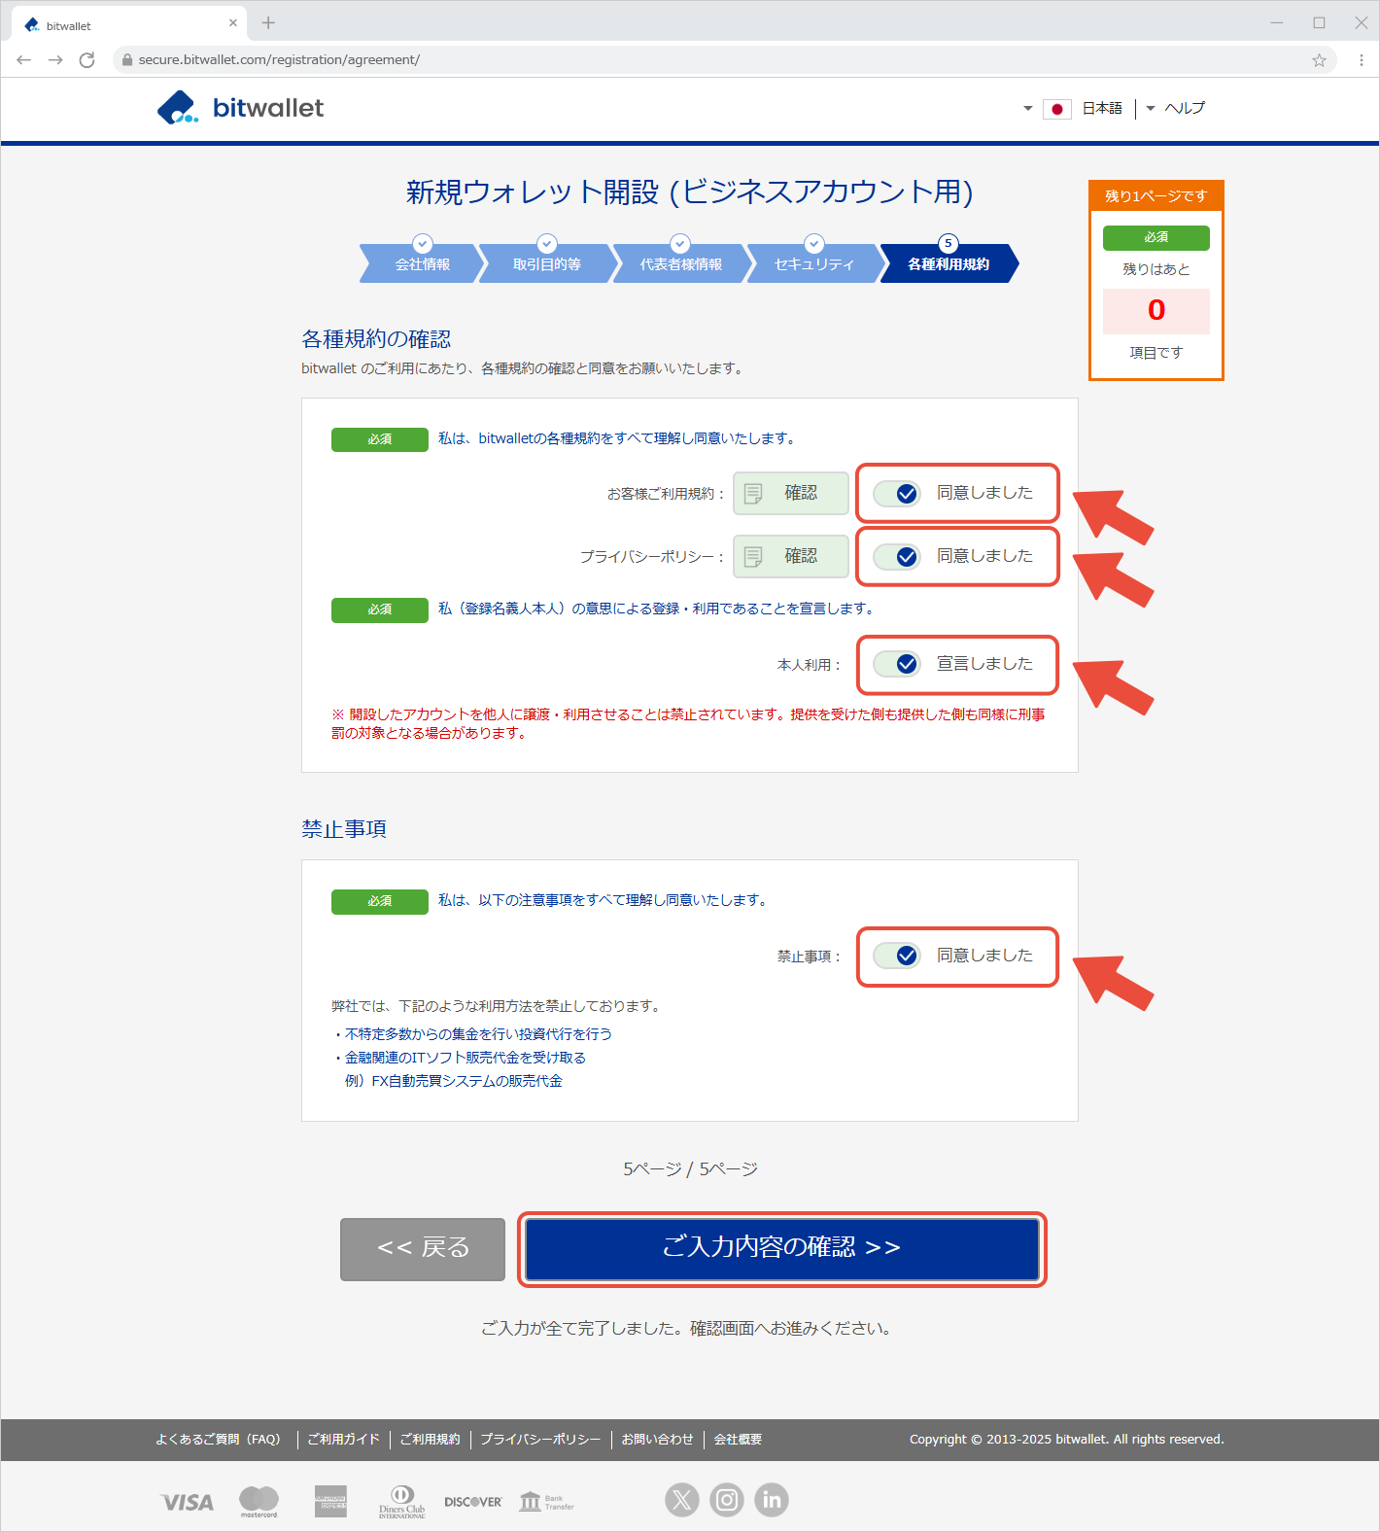Click the << 戻る button
The image size is (1380, 1532).
point(423,1249)
